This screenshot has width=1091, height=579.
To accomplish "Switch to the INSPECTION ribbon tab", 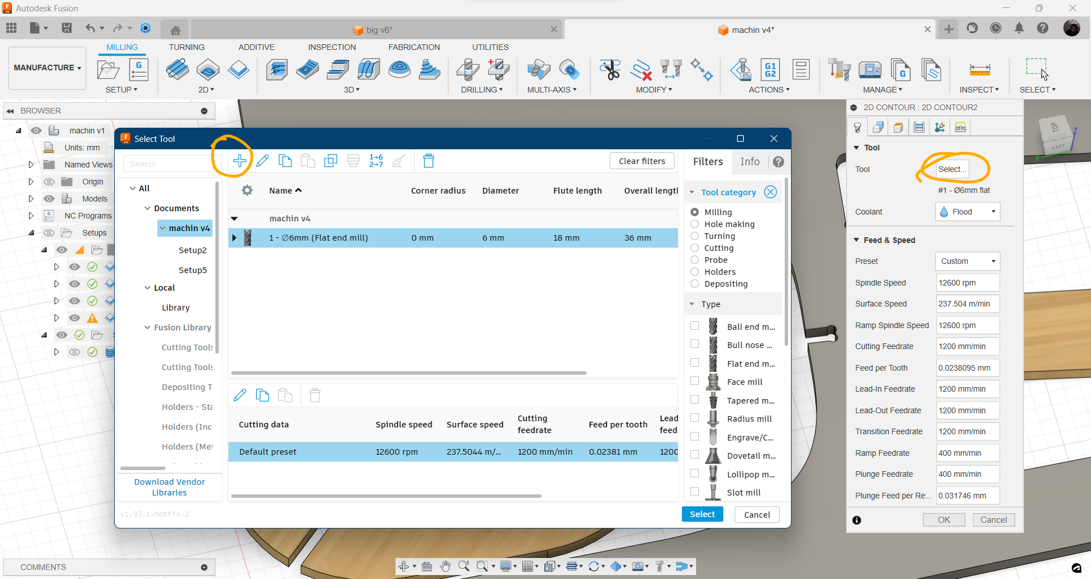I will click(332, 47).
